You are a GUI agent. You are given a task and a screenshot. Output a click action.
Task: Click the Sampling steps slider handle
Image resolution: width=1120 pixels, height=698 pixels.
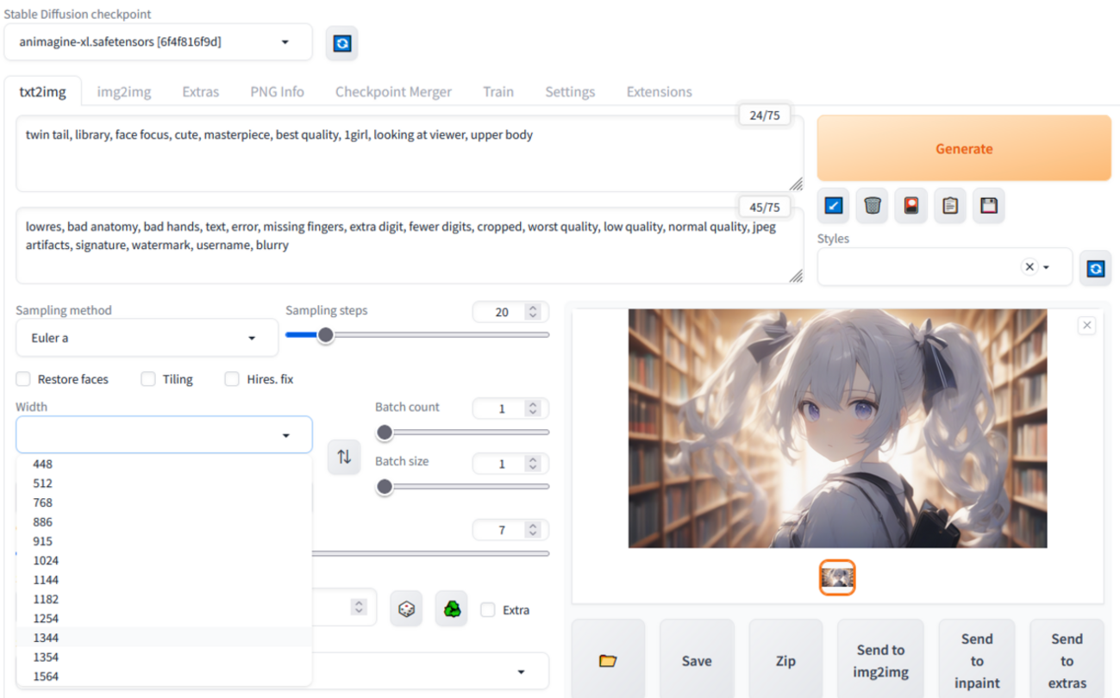325,334
